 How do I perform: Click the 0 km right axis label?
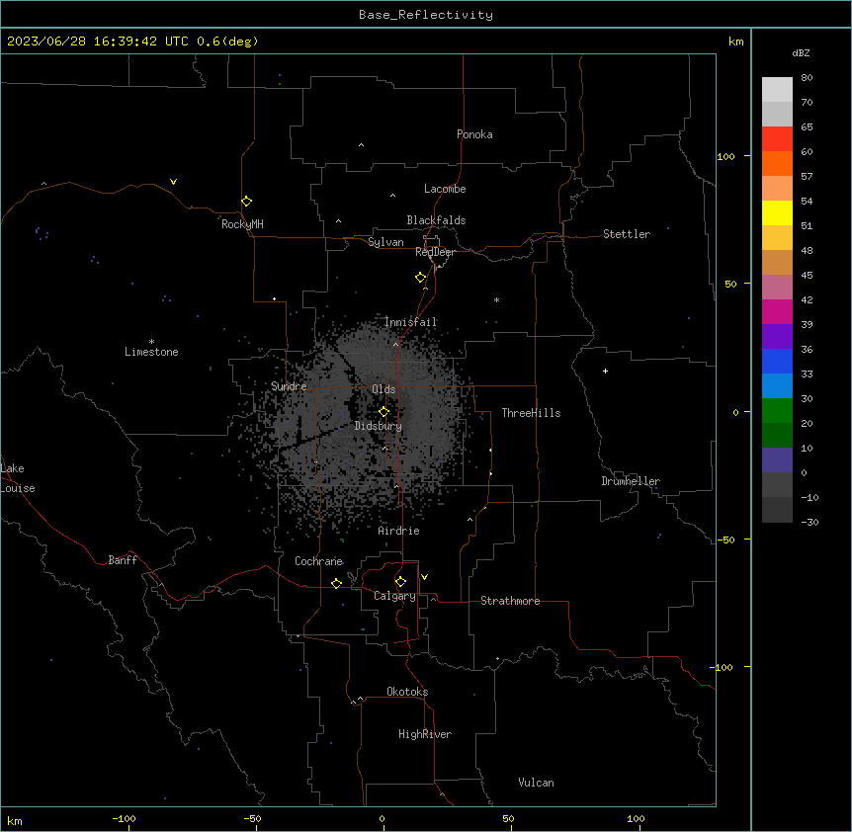coord(735,412)
